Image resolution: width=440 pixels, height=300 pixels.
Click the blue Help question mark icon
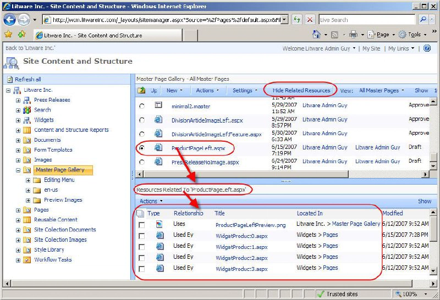[427, 48]
